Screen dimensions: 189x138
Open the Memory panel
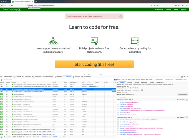(58, 77)
